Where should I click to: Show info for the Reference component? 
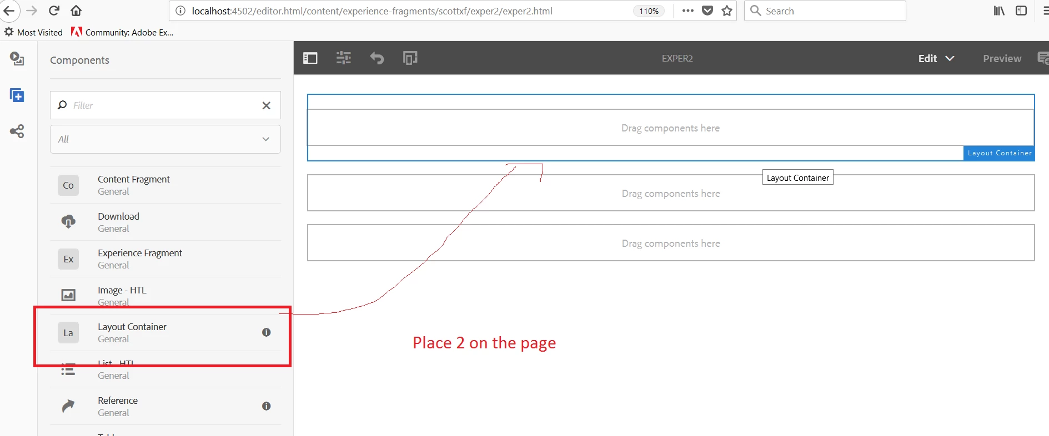point(267,406)
